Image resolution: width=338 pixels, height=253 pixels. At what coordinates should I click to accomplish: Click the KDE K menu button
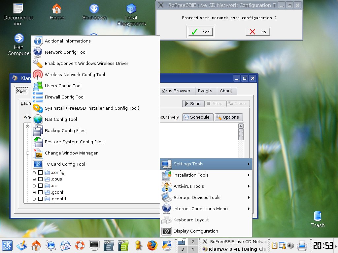pyautogui.click(x=7, y=245)
